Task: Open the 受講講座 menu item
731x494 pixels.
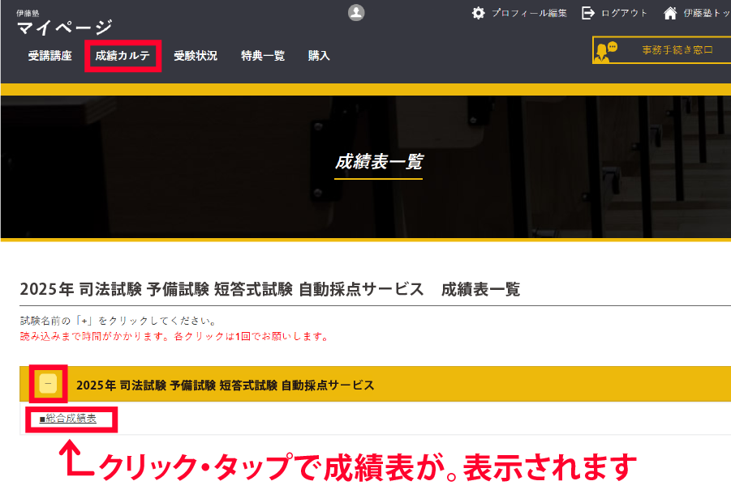Action: pyautogui.click(x=50, y=56)
